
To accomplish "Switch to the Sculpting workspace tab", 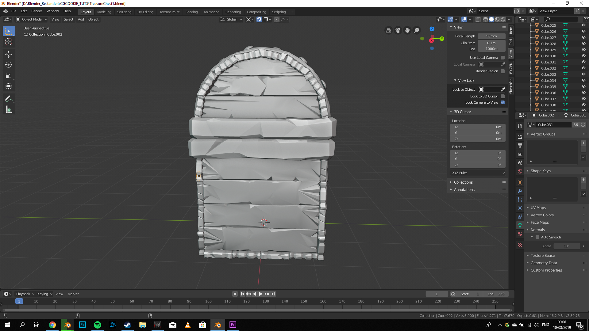I will click(124, 12).
